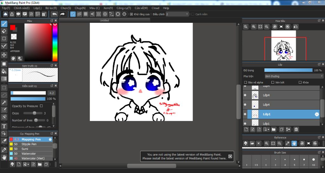The width and height of the screenshot is (325, 173).
Task: Check the Xén bớt clipping option
Action: tap(273, 82)
